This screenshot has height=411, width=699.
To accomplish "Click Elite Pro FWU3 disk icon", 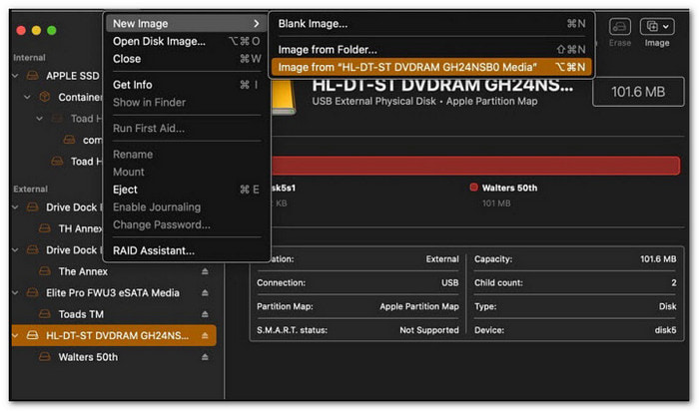I will coord(33,292).
